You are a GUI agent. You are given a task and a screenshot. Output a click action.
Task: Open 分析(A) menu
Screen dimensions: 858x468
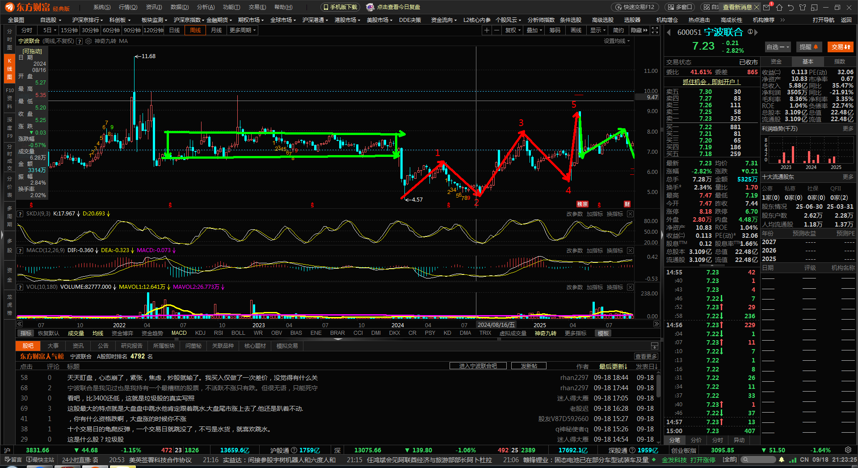coord(206,7)
